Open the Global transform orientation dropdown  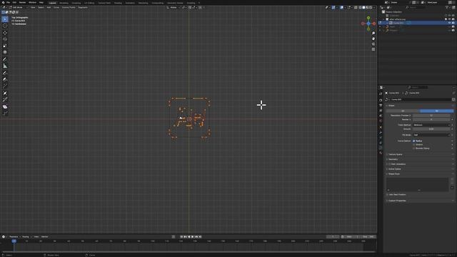[x=173, y=8]
